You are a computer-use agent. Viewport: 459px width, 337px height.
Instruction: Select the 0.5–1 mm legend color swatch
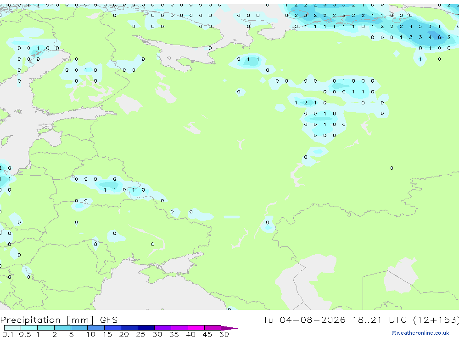pos(29,328)
